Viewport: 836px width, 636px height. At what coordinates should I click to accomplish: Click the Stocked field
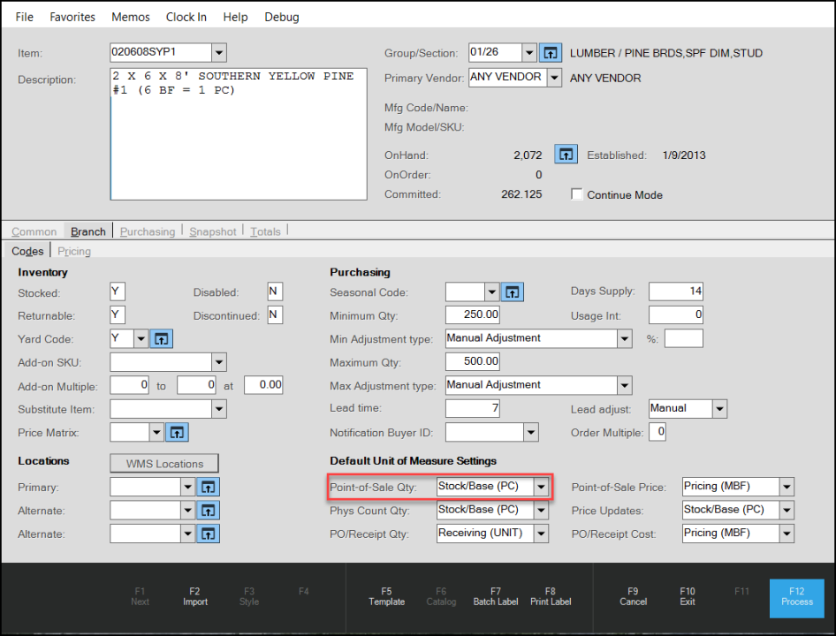point(118,292)
